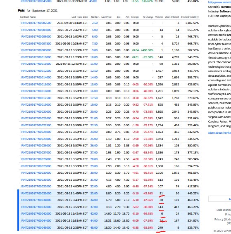
Task: Click the Data Disclaimer footer link
Action: pyautogui.click(x=224, y=210)
